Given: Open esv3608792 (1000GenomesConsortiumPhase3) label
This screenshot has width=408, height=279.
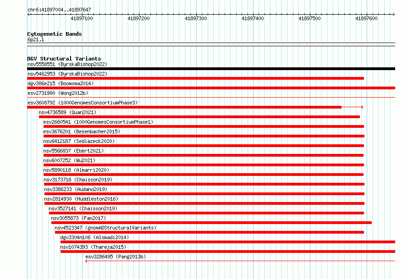Looking at the screenshot, I should point(83,103).
